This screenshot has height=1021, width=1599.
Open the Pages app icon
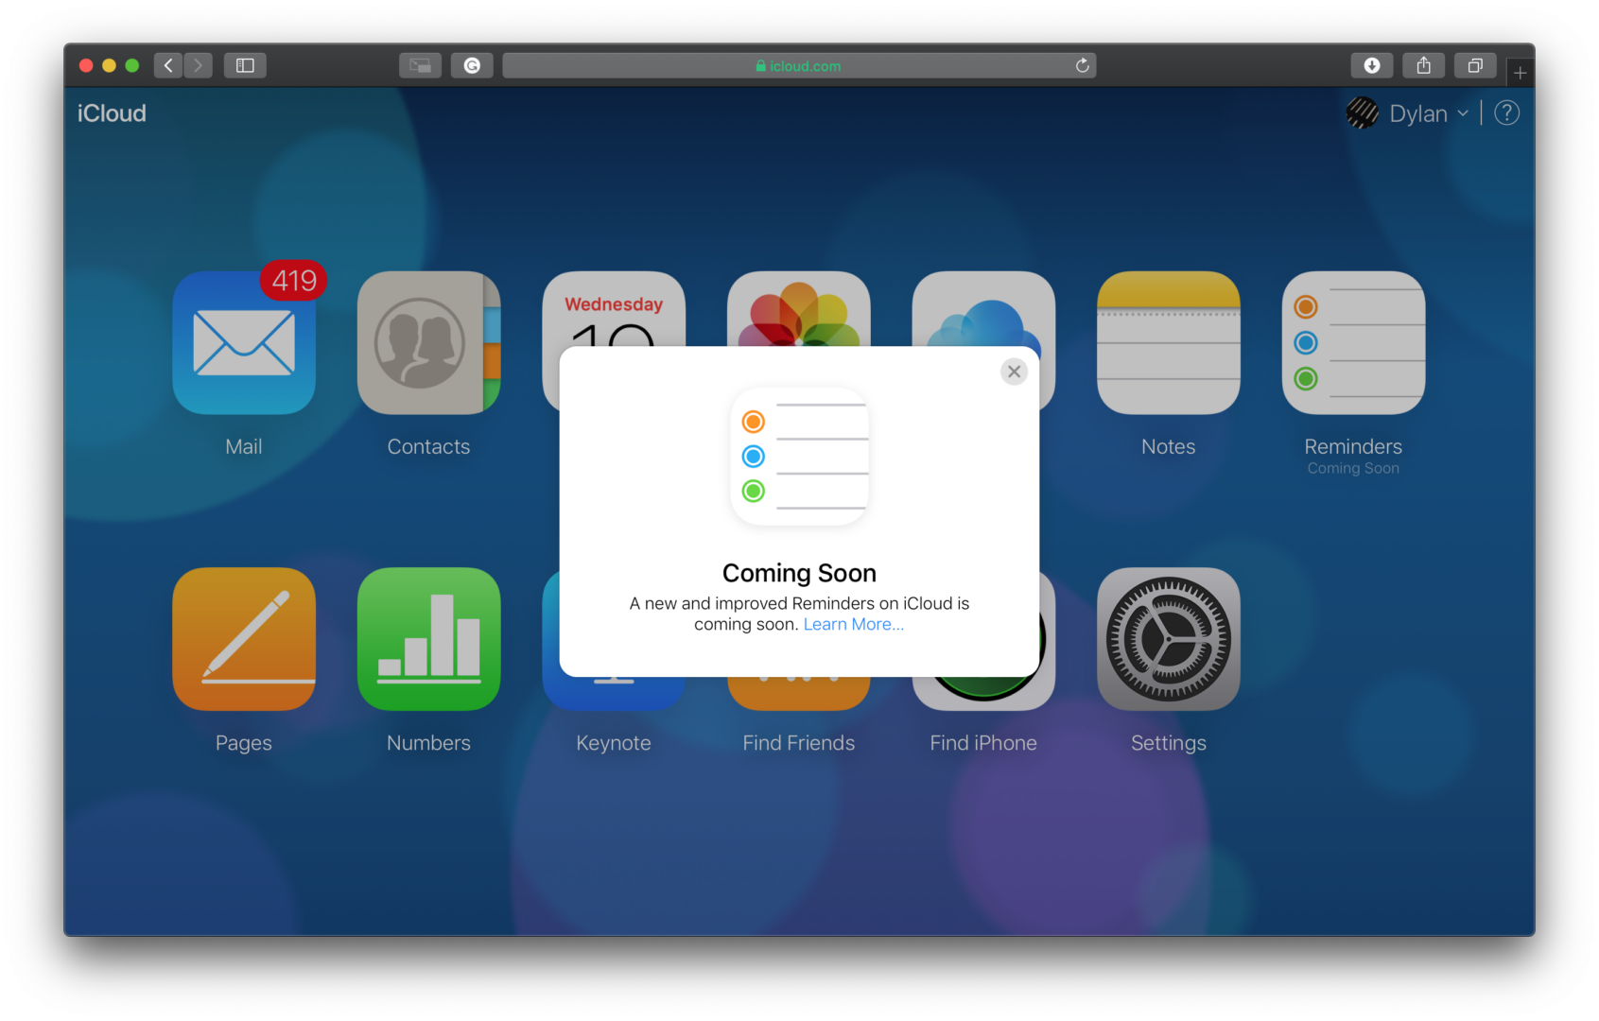pyautogui.click(x=244, y=639)
